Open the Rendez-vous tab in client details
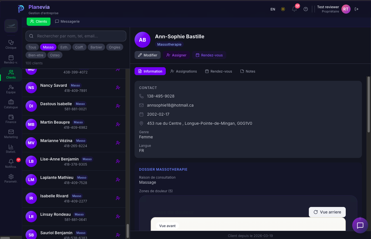Screen dimensions: 371x239 (219, 71)
